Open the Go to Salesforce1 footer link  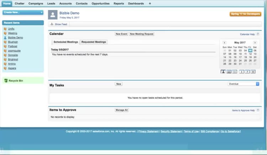pos(231,132)
